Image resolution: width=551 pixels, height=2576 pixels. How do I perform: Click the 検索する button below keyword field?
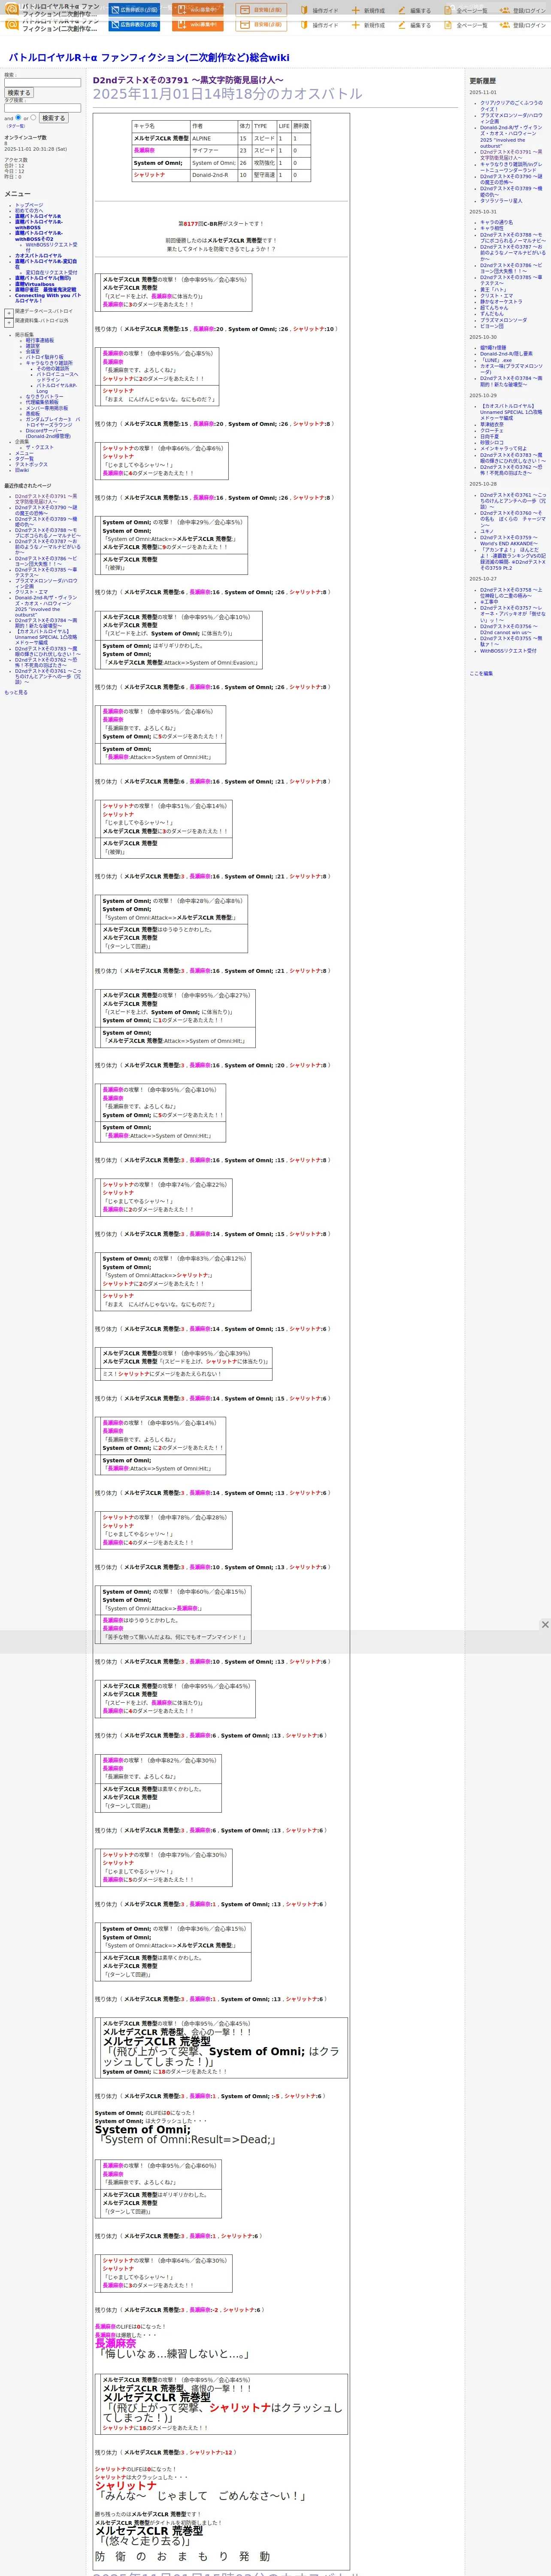click(x=18, y=93)
